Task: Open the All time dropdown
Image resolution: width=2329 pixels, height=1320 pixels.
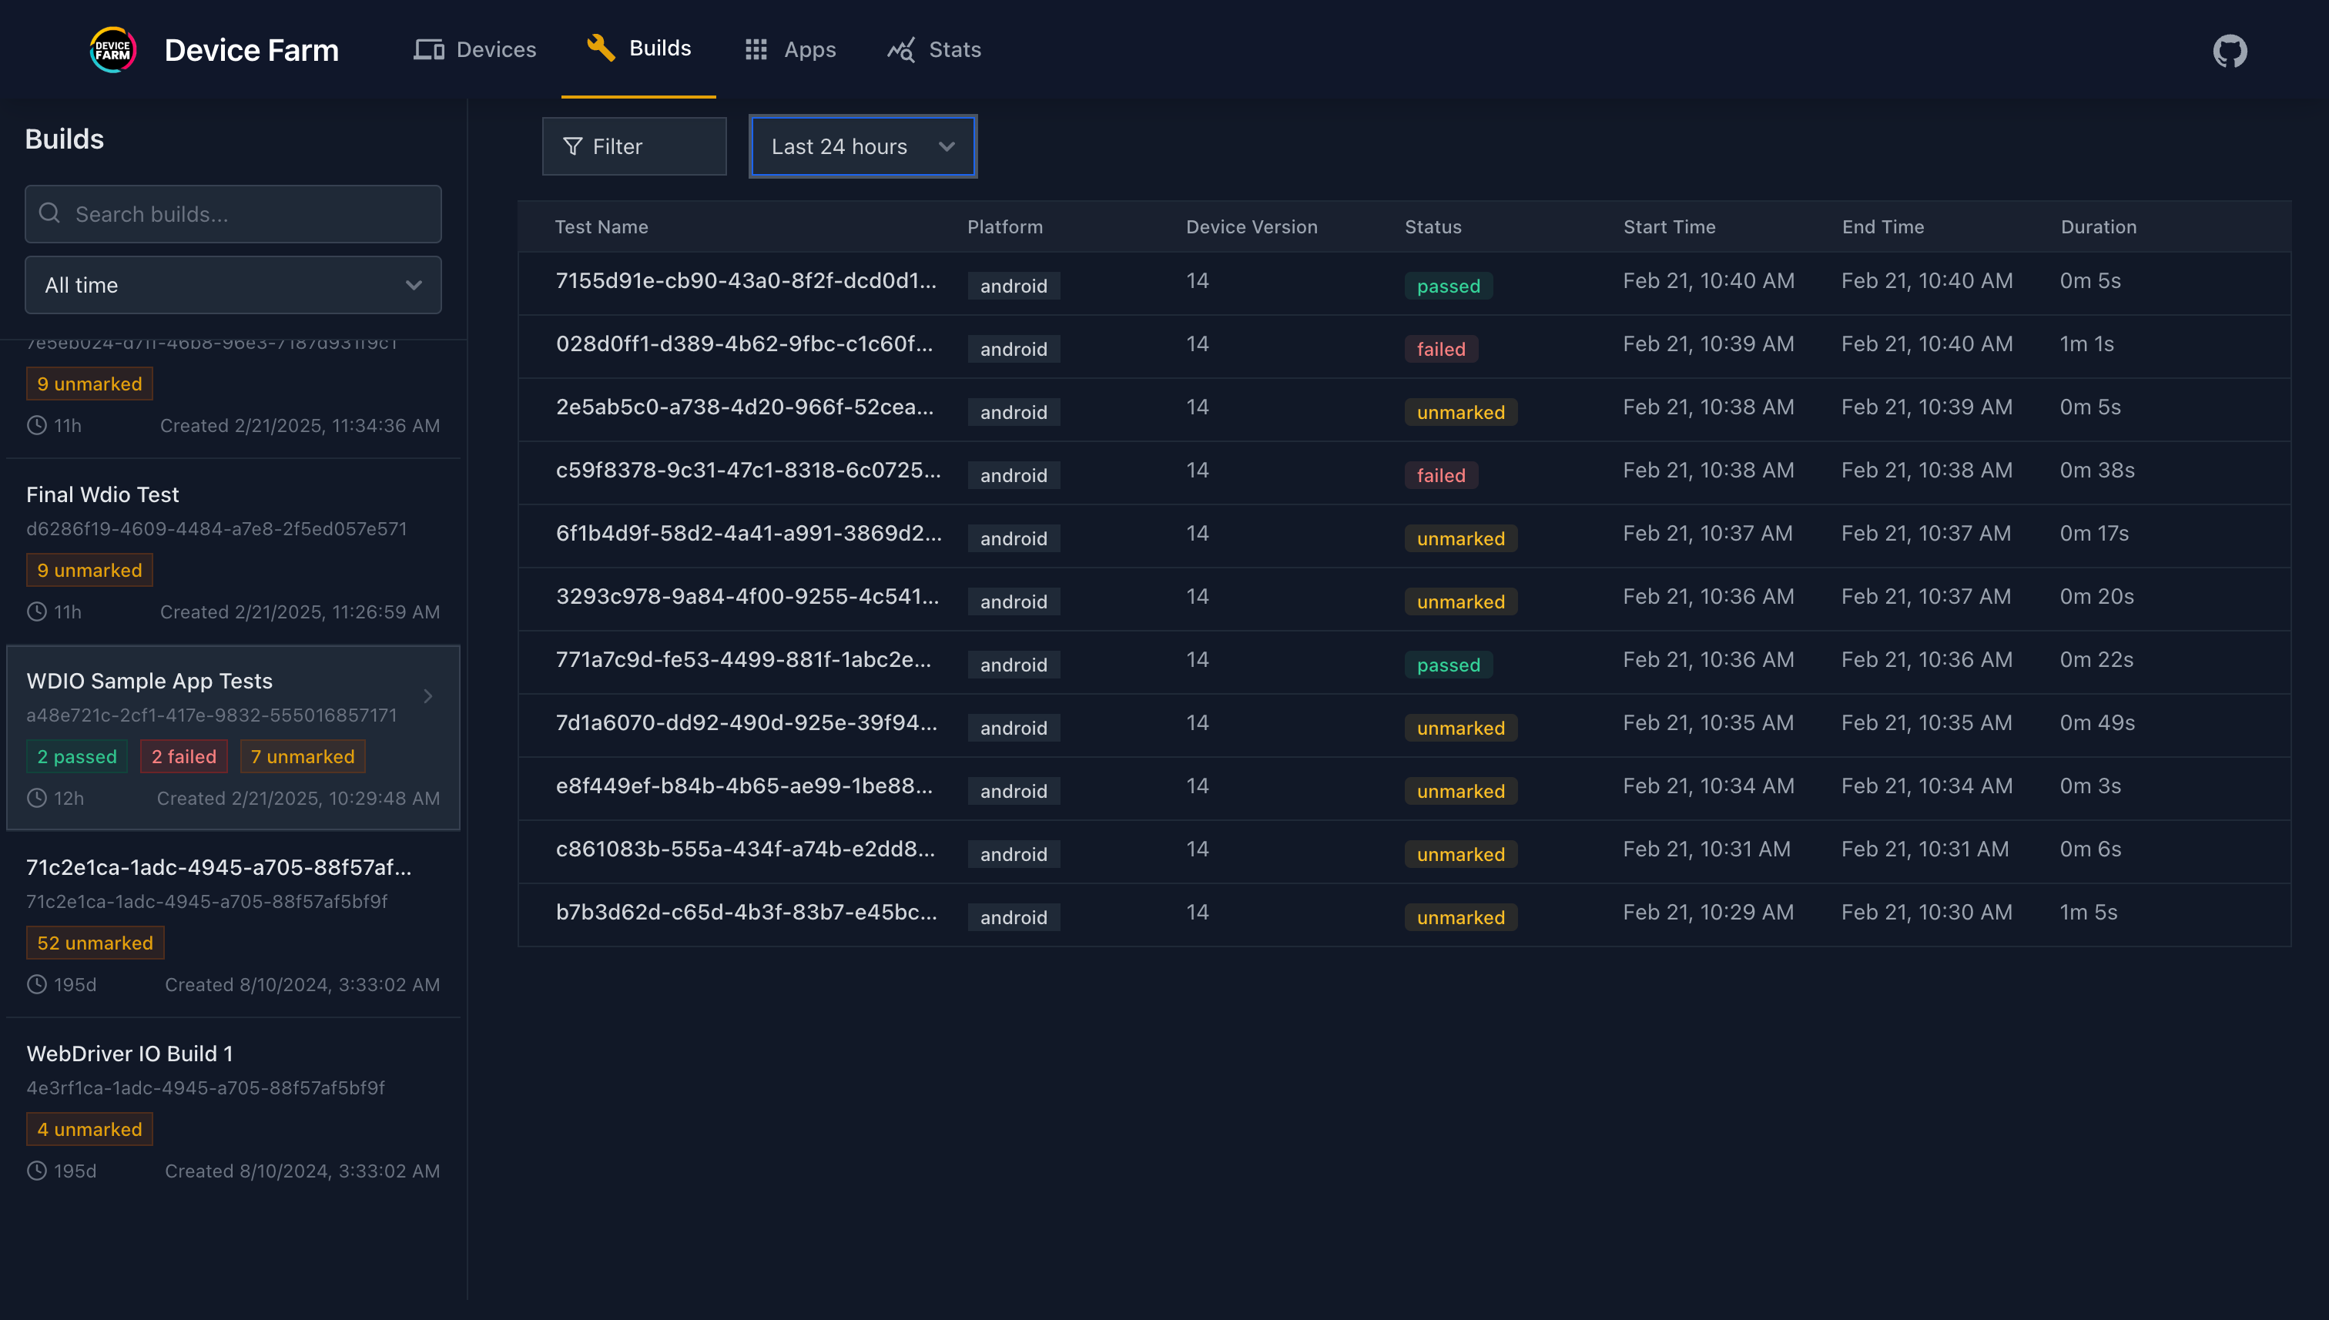Action: coord(233,286)
